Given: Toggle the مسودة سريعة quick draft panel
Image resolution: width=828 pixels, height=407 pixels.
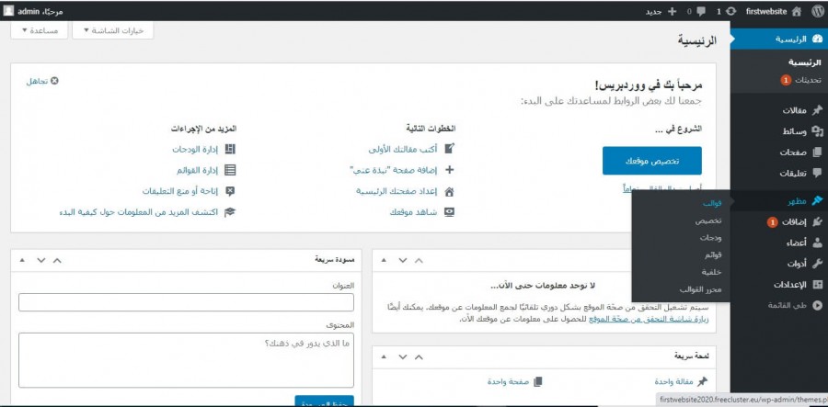Looking at the screenshot, I should [22, 260].
